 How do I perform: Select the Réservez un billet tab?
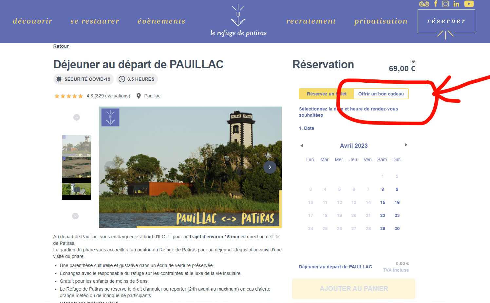coord(326,94)
